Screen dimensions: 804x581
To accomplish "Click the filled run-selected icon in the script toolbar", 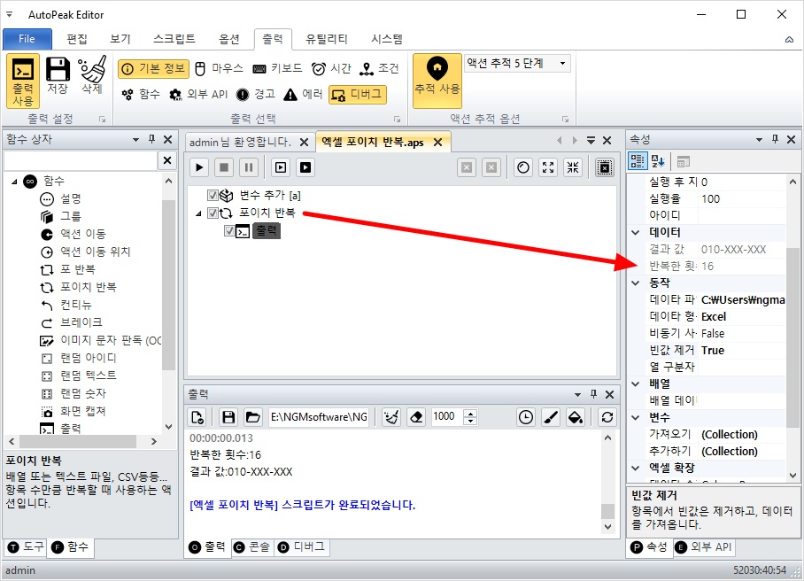I will coord(305,167).
